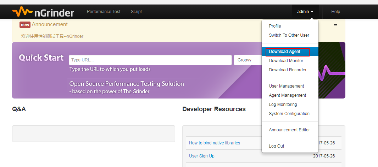Open How to bind native libraries link
This screenshot has width=378, height=167.
(x=215, y=143)
